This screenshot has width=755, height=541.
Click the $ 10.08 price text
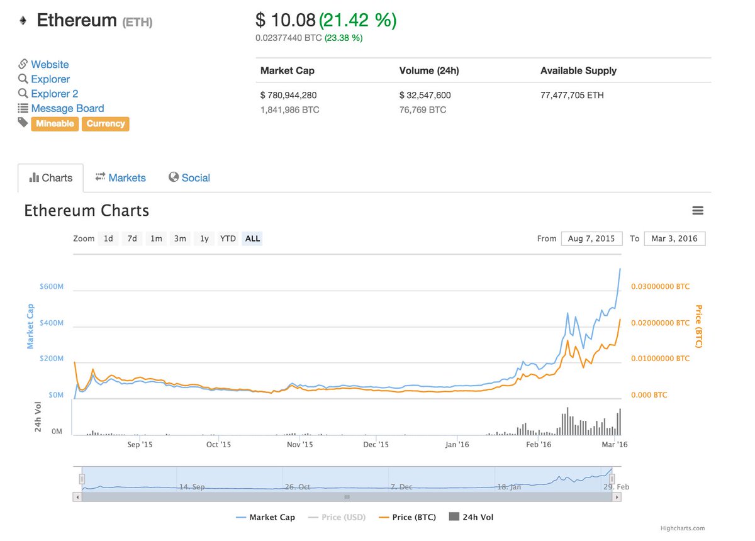[x=285, y=20]
